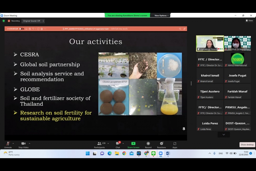Open the View layout menu
The width and height of the screenshot is (256, 171).
[x=249, y=21]
